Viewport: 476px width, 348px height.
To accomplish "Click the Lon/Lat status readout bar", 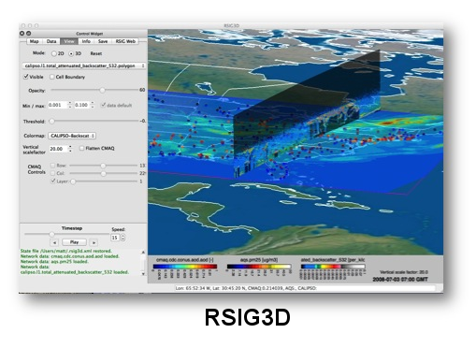I will (x=305, y=288).
